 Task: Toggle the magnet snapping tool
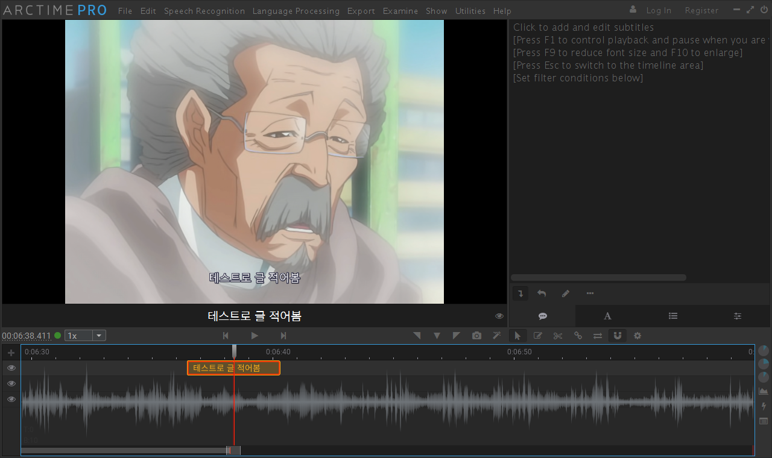(x=618, y=336)
